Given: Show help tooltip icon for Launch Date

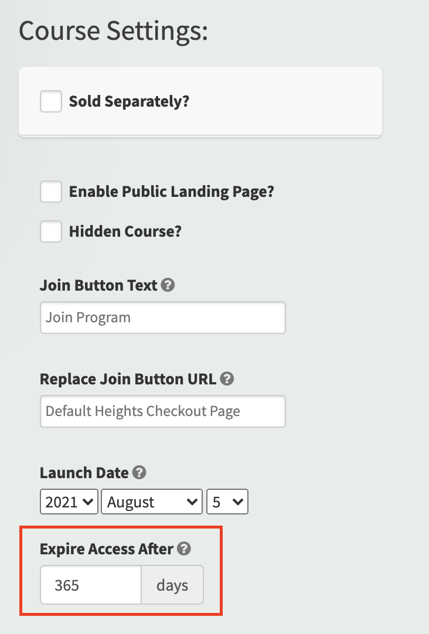Looking at the screenshot, I should [139, 473].
